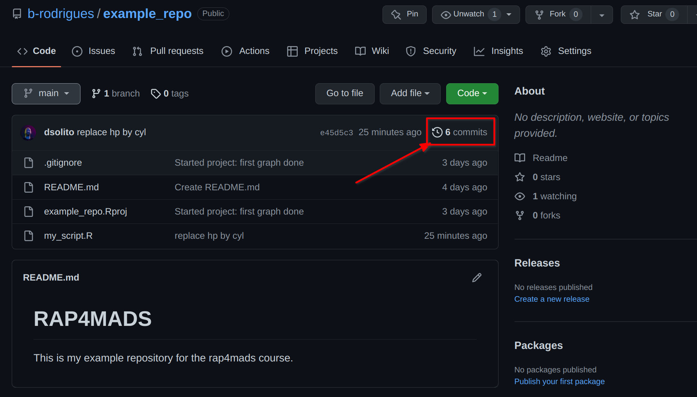Open my_script.R commit message replace hp by cyl
The width and height of the screenshot is (697, 397).
click(209, 236)
